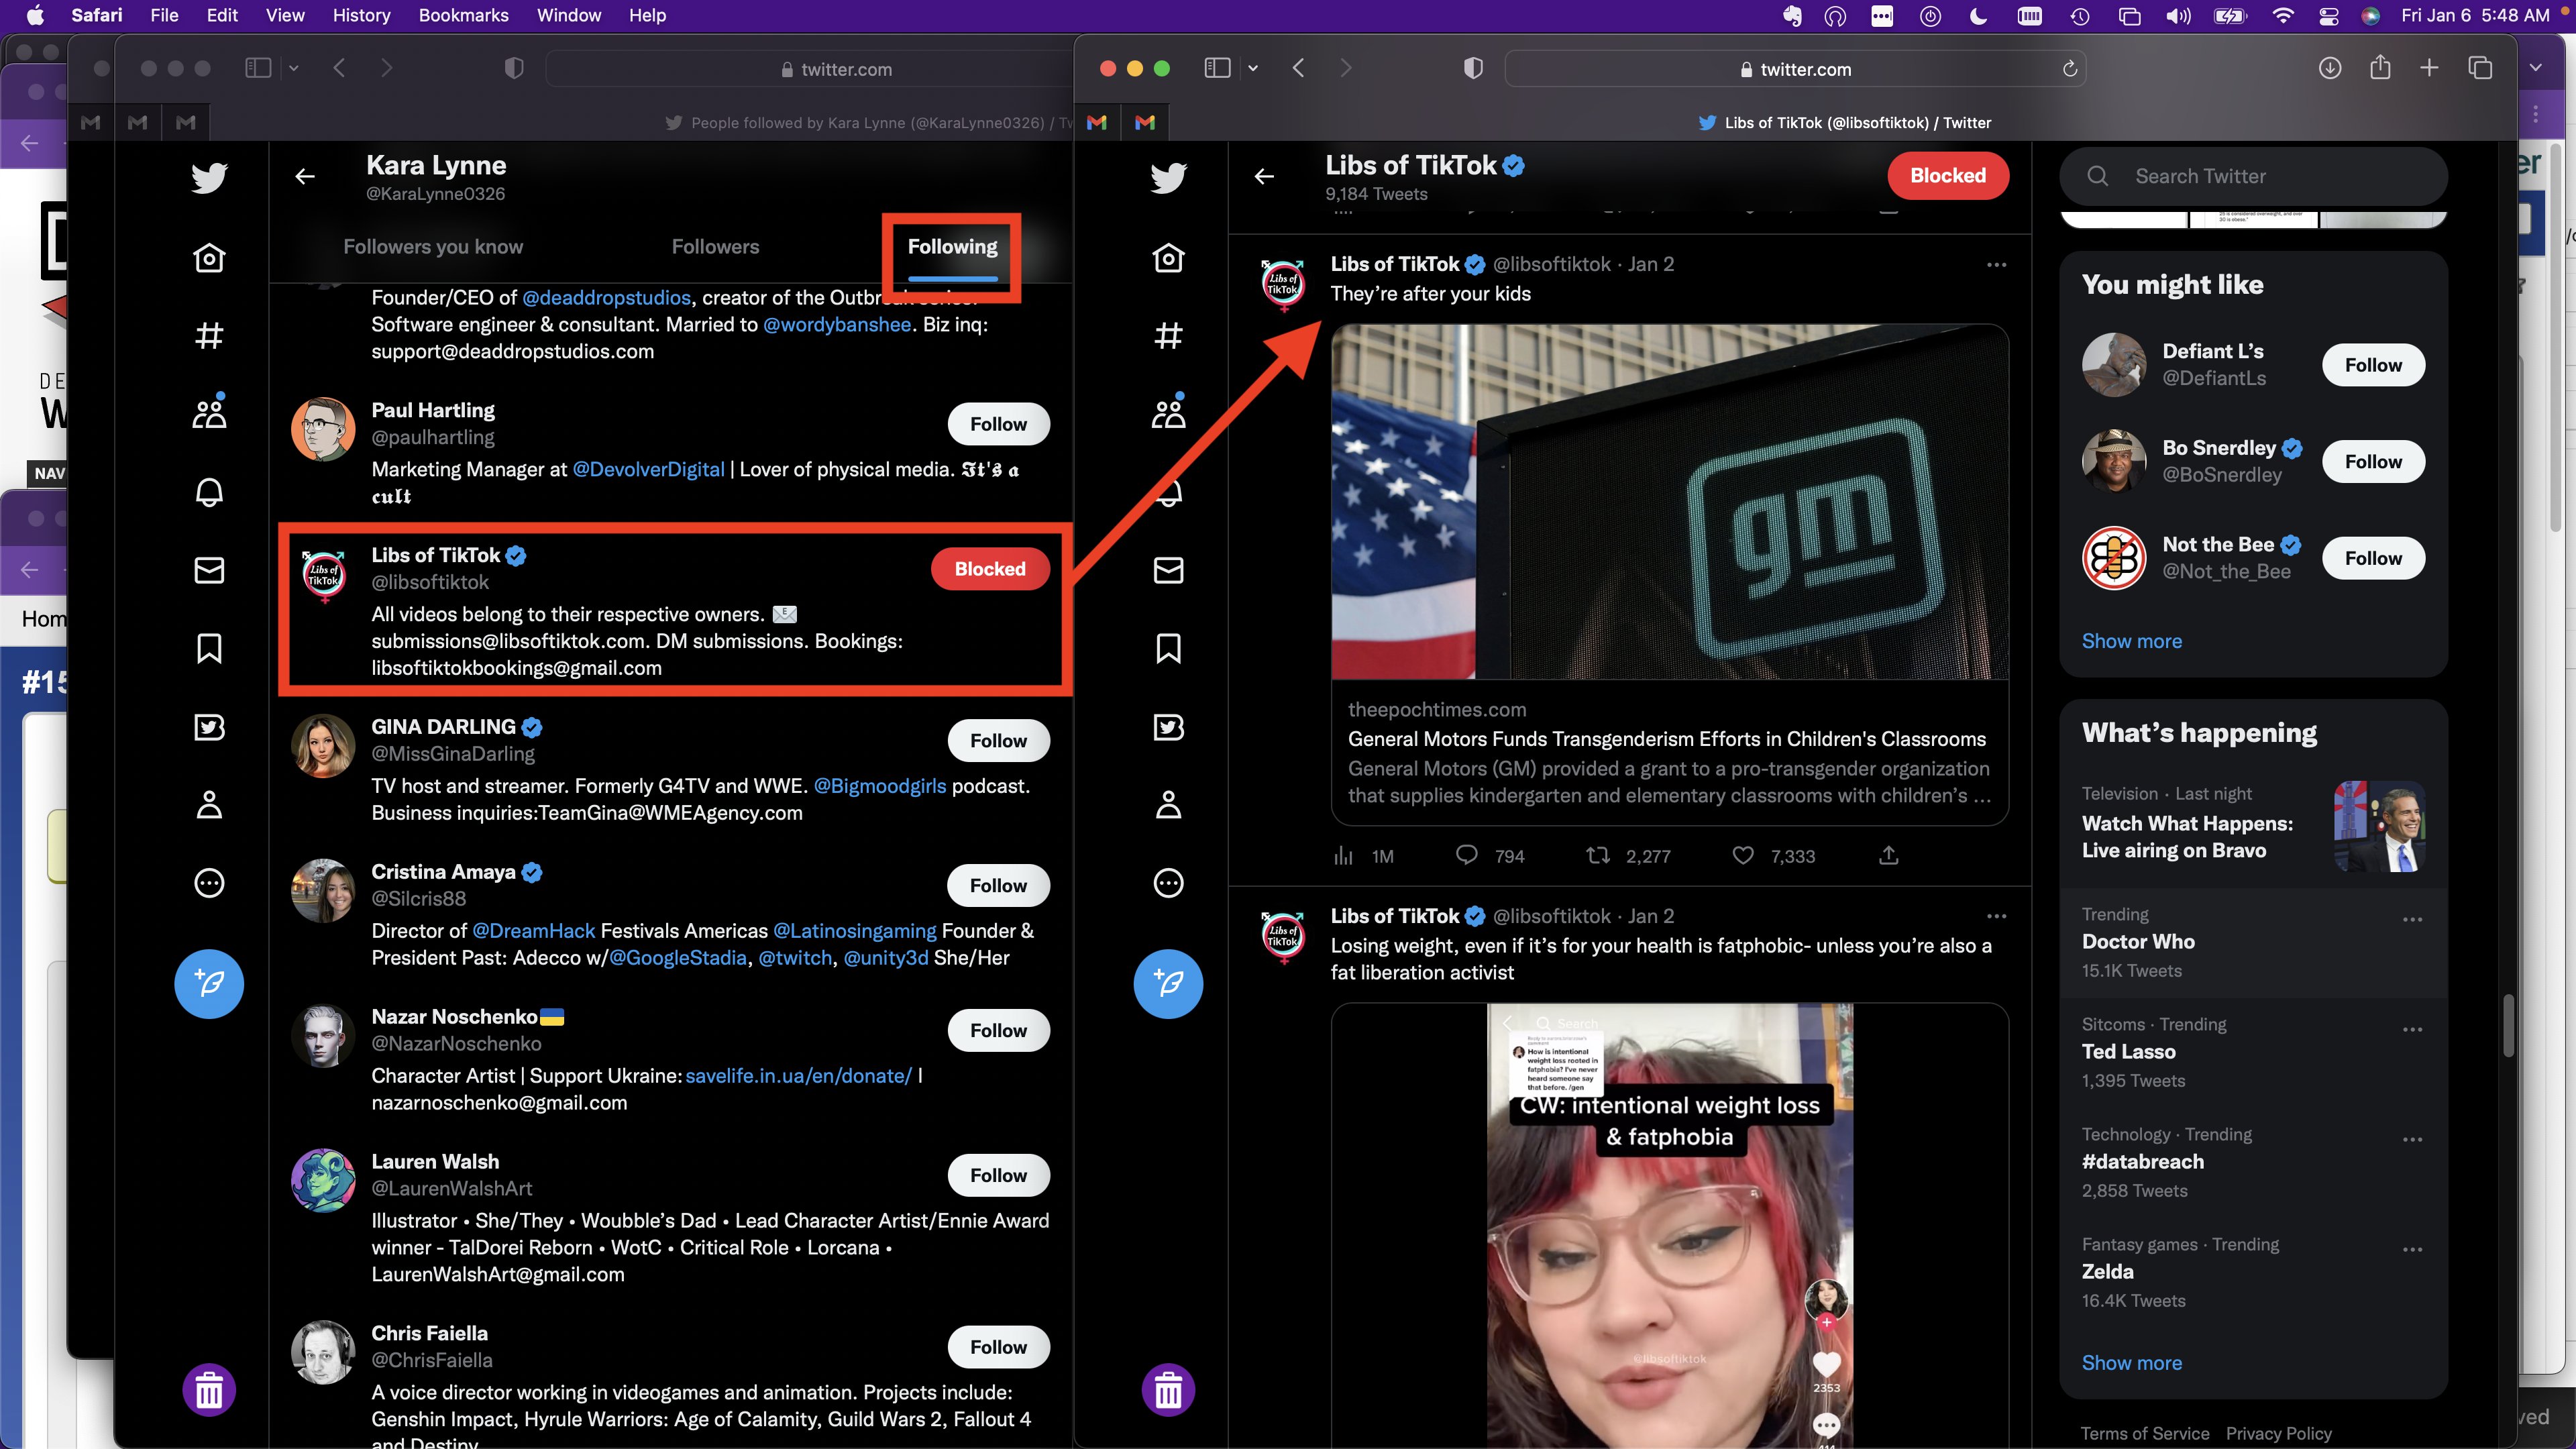This screenshot has width=2576, height=1449.
Task: Expand sidebar dropdown chevron in front Safari toolbar
Action: (1253, 68)
